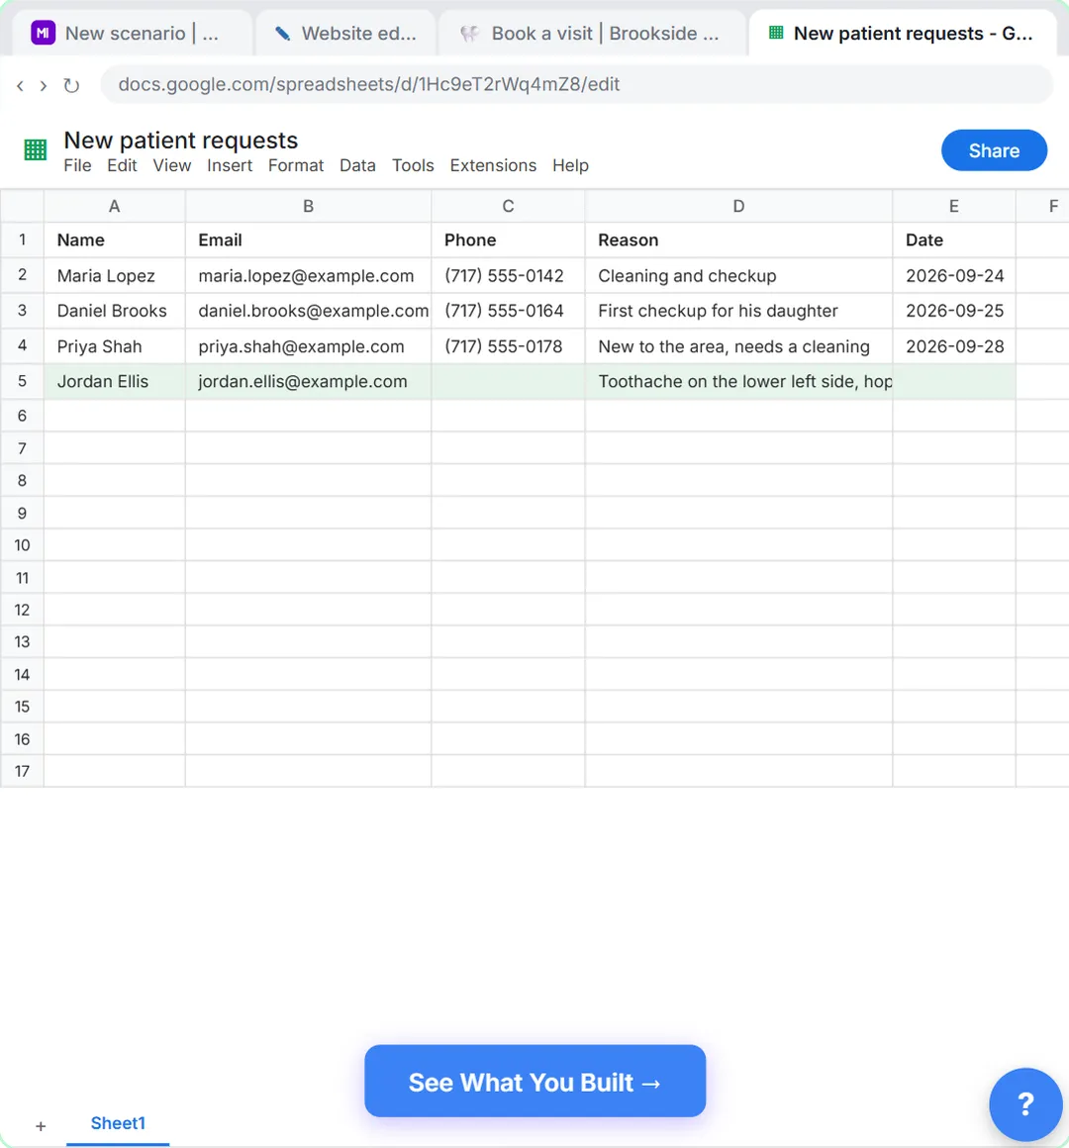Image resolution: width=1069 pixels, height=1148 pixels.
Task: Reload the page with refresh icon
Action: 71,86
